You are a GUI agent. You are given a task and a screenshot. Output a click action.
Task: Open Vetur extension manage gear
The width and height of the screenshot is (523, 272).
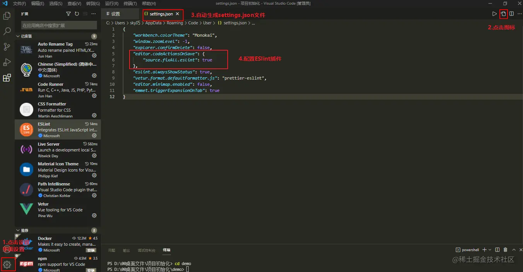94,216
